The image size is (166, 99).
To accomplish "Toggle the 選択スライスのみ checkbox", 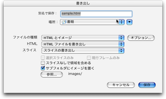I will coord(43,58).
